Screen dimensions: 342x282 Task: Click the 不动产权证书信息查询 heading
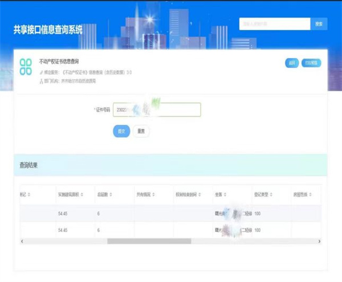59,62
